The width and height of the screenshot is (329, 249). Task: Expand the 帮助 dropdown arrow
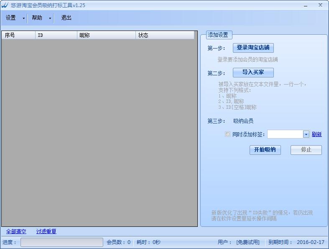click(x=50, y=18)
